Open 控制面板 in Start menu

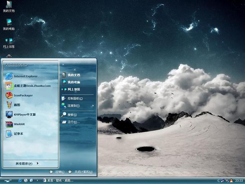75,99
